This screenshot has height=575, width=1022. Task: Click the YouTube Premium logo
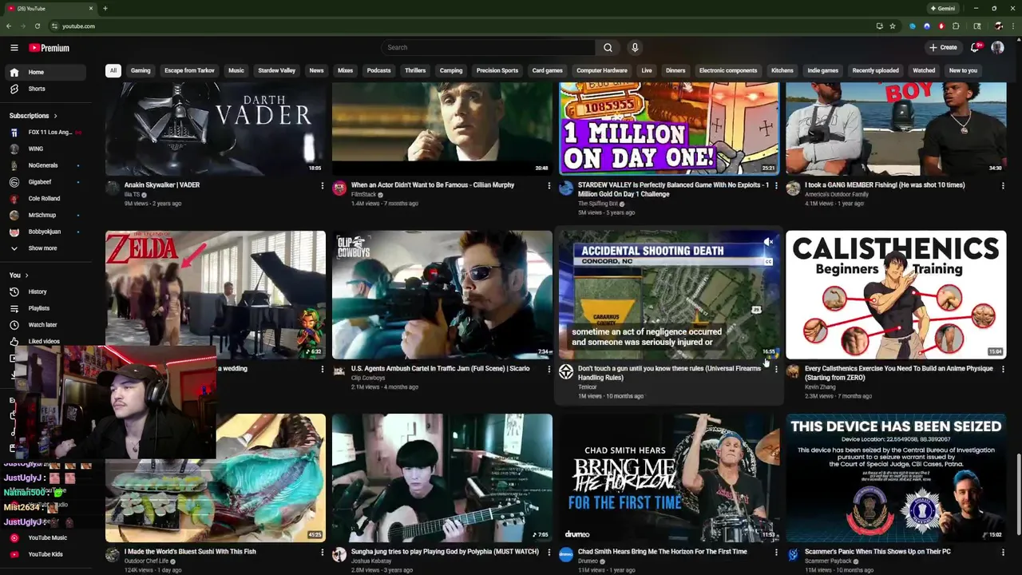coord(49,48)
